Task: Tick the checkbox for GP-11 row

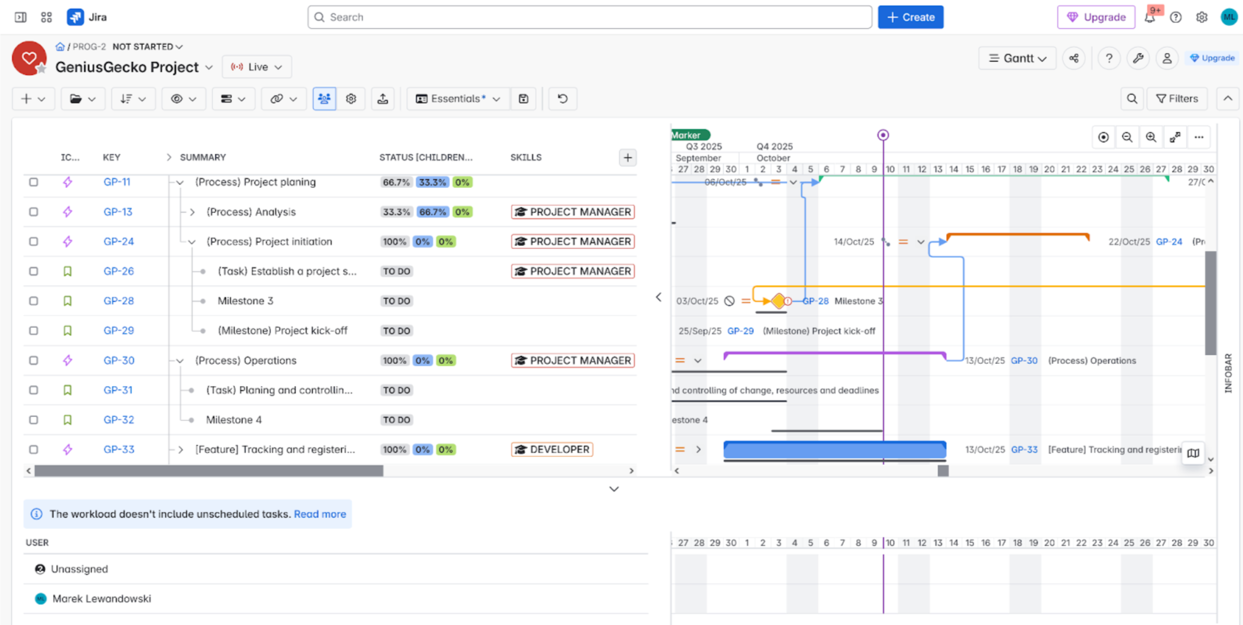Action: [34, 182]
